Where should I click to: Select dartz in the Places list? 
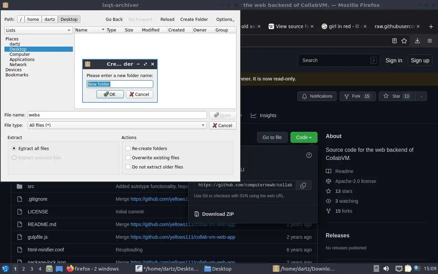click(x=15, y=44)
